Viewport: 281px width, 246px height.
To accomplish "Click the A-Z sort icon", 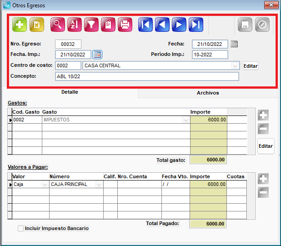I will click(75, 25).
